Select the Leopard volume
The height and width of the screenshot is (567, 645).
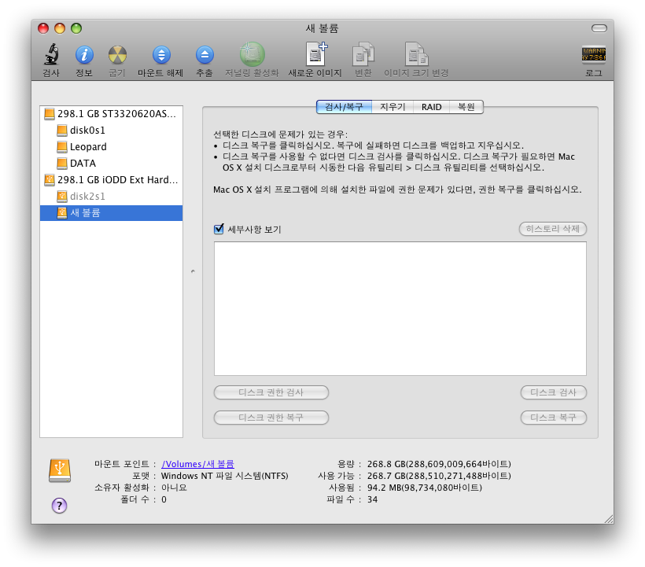point(111,147)
